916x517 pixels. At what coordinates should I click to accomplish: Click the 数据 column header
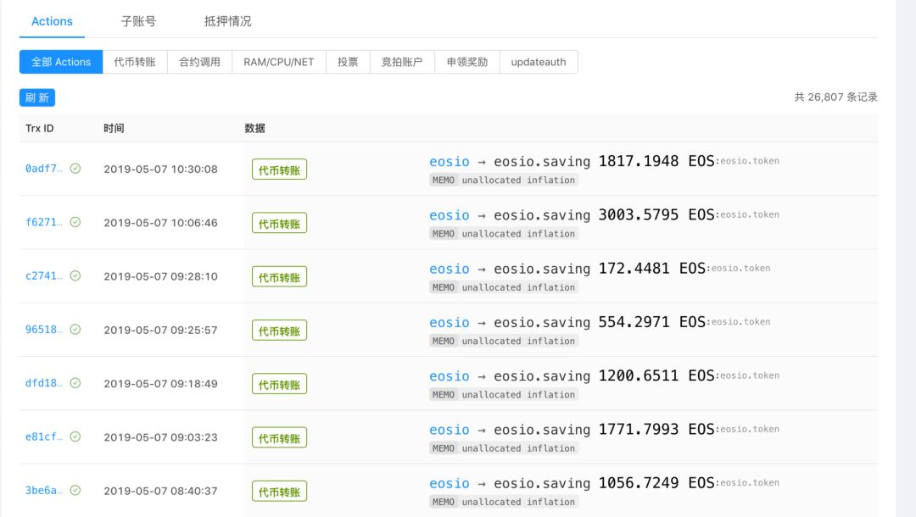254,128
